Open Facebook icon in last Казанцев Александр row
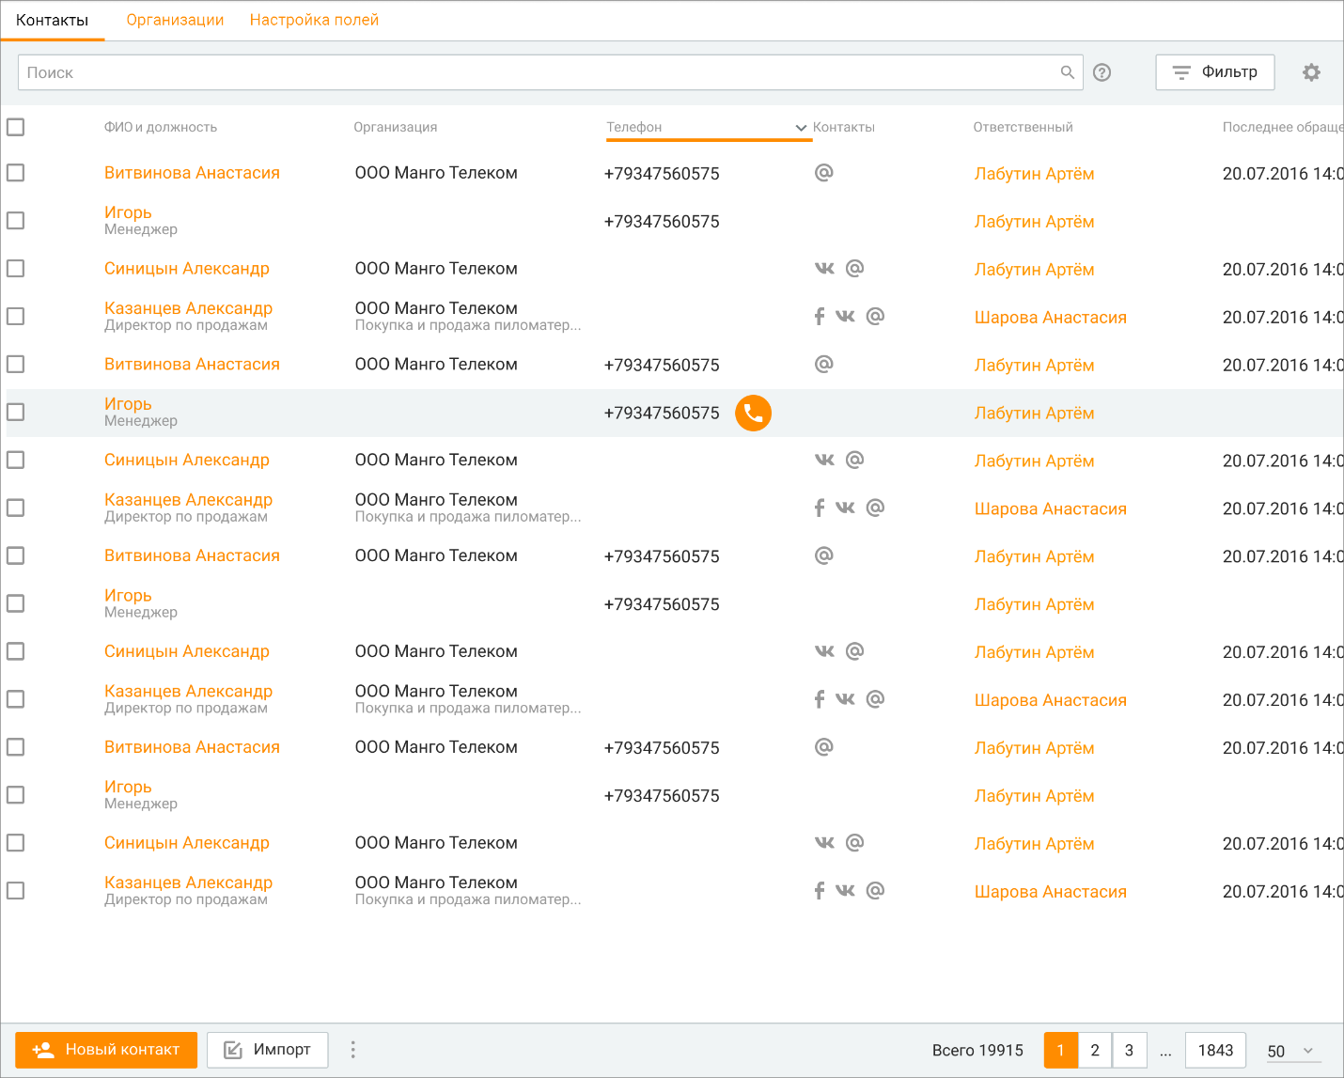 click(x=820, y=890)
